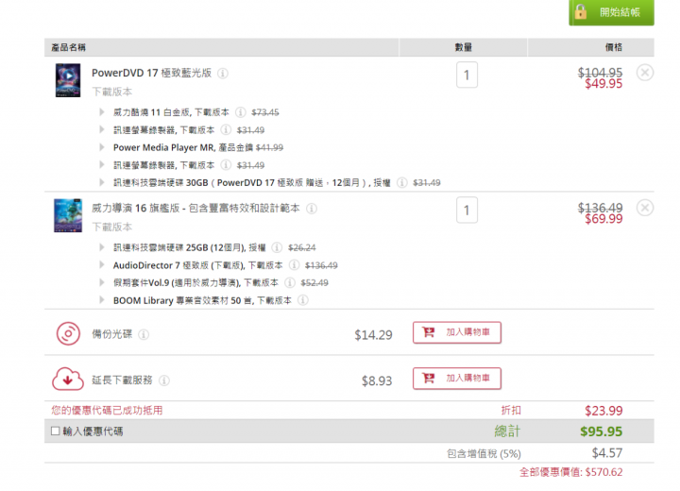
Task: Click the green 開始結帳 checkout button
Action: [x=611, y=12]
